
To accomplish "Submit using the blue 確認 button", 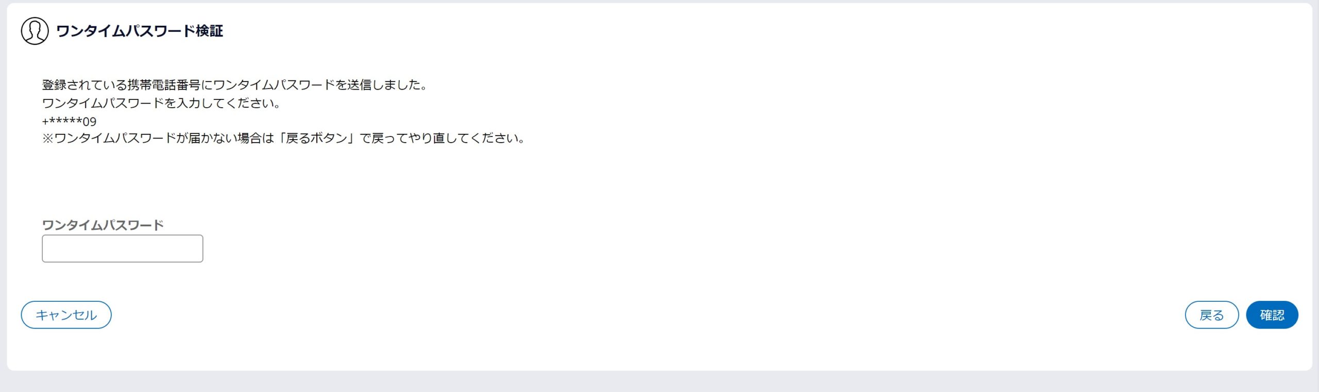I will point(1272,315).
